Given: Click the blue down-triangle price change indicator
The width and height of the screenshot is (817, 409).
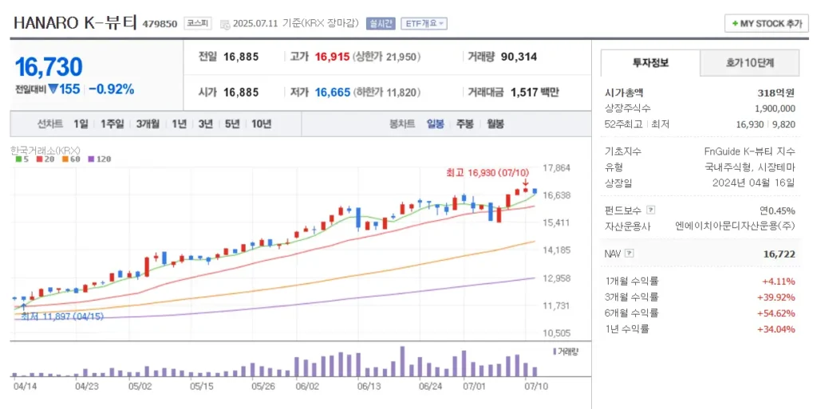Looking at the screenshot, I should (53, 89).
